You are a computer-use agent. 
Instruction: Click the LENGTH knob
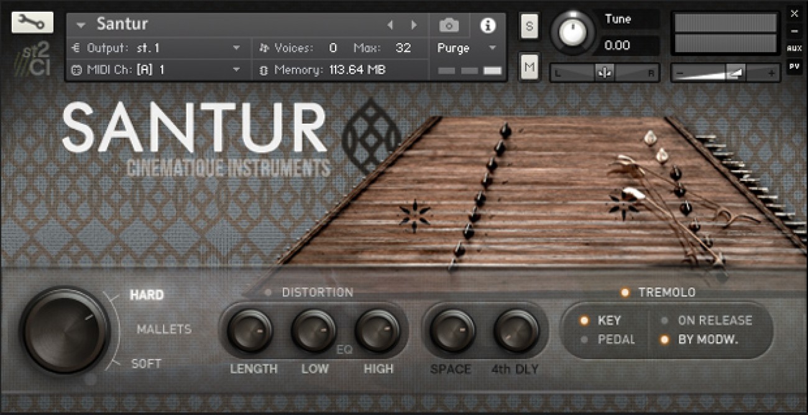pos(250,331)
